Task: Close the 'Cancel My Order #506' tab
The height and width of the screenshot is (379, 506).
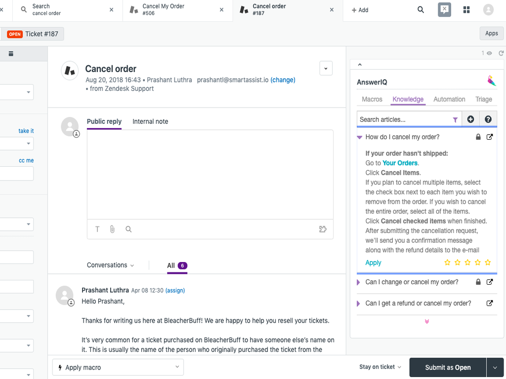Action: point(221,10)
